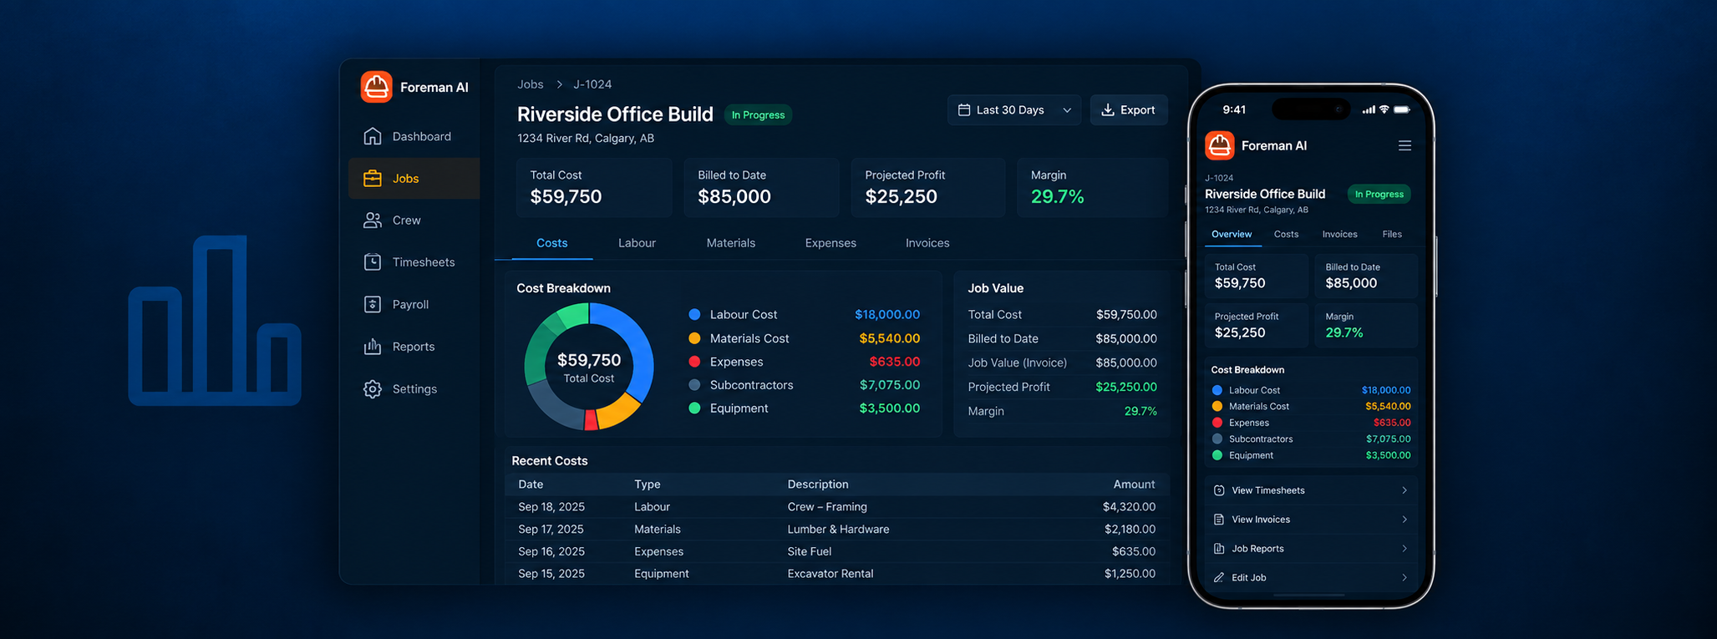1717x639 pixels.
Task: Click the Excavator Rental description cell
Action: pyautogui.click(x=831, y=574)
